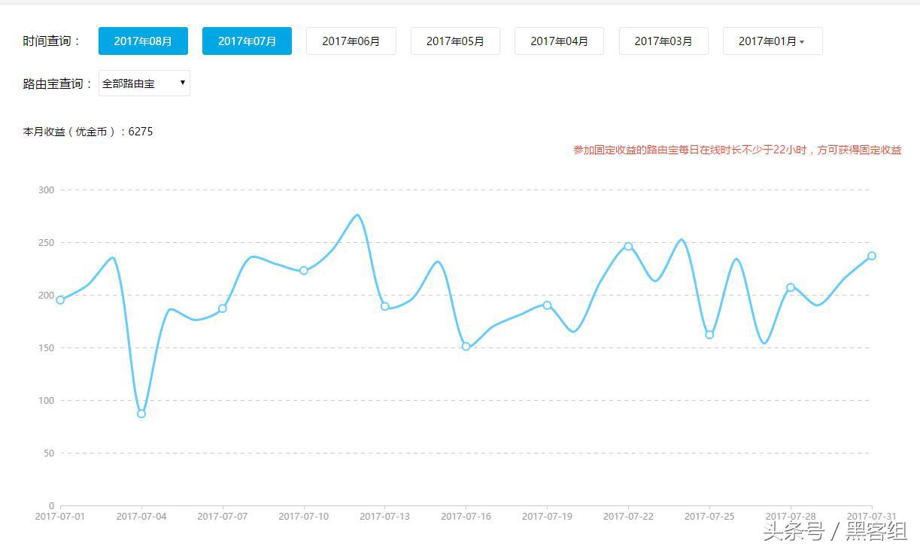
Task: Select the 2017年08月 month button
Action: pos(143,41)
